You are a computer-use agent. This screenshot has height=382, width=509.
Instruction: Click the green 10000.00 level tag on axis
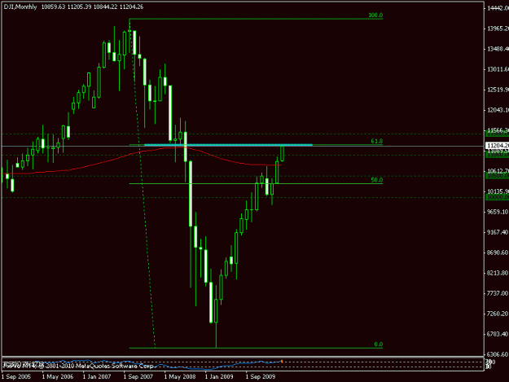497,197
